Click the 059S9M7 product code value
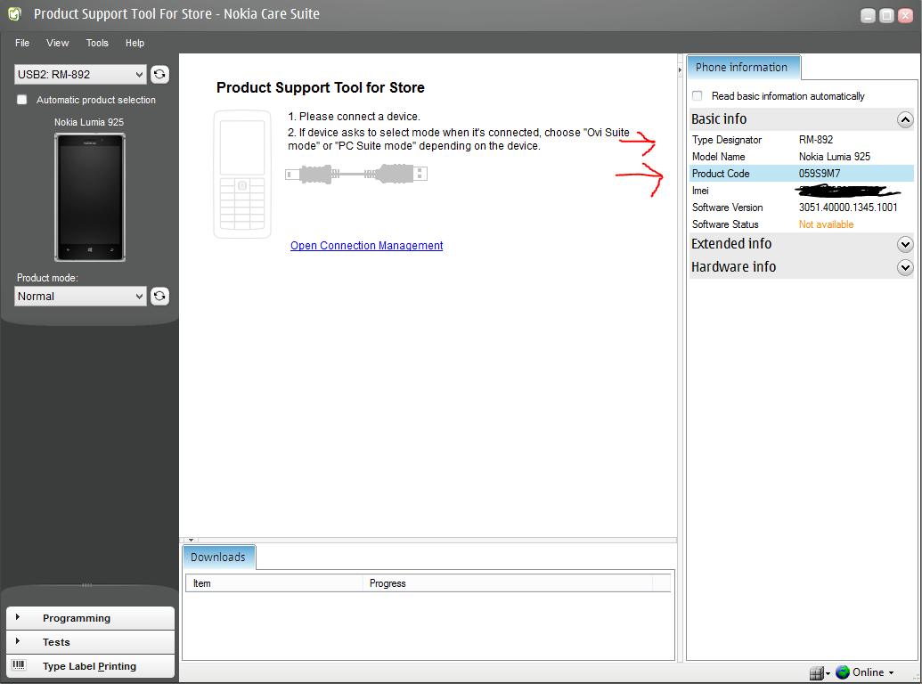The height and width of the screenshot is (684, 922). 819,174
